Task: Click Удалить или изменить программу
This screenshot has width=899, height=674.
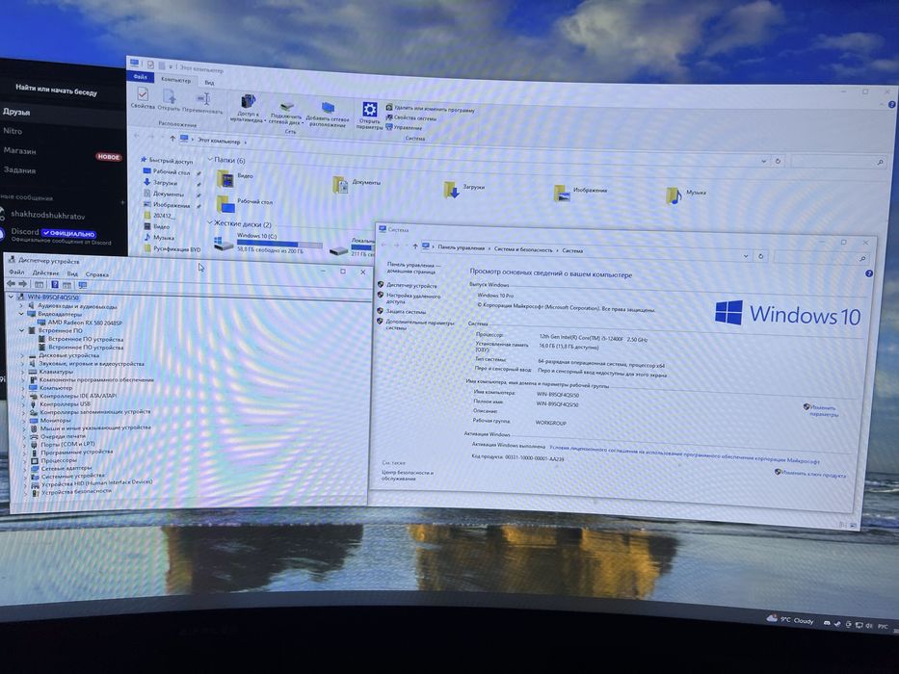Action: pos(431,109)
